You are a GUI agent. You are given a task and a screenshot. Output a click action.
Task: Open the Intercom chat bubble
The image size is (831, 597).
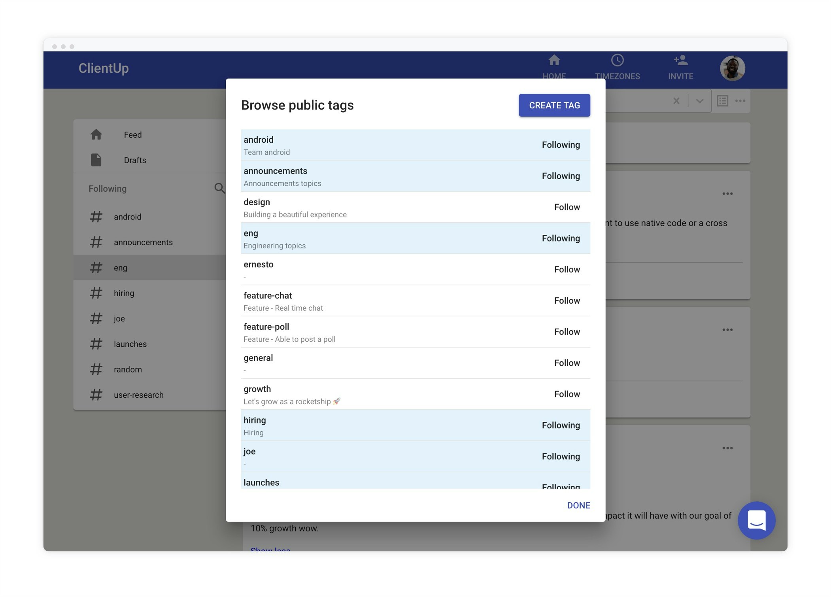[756, 521]
